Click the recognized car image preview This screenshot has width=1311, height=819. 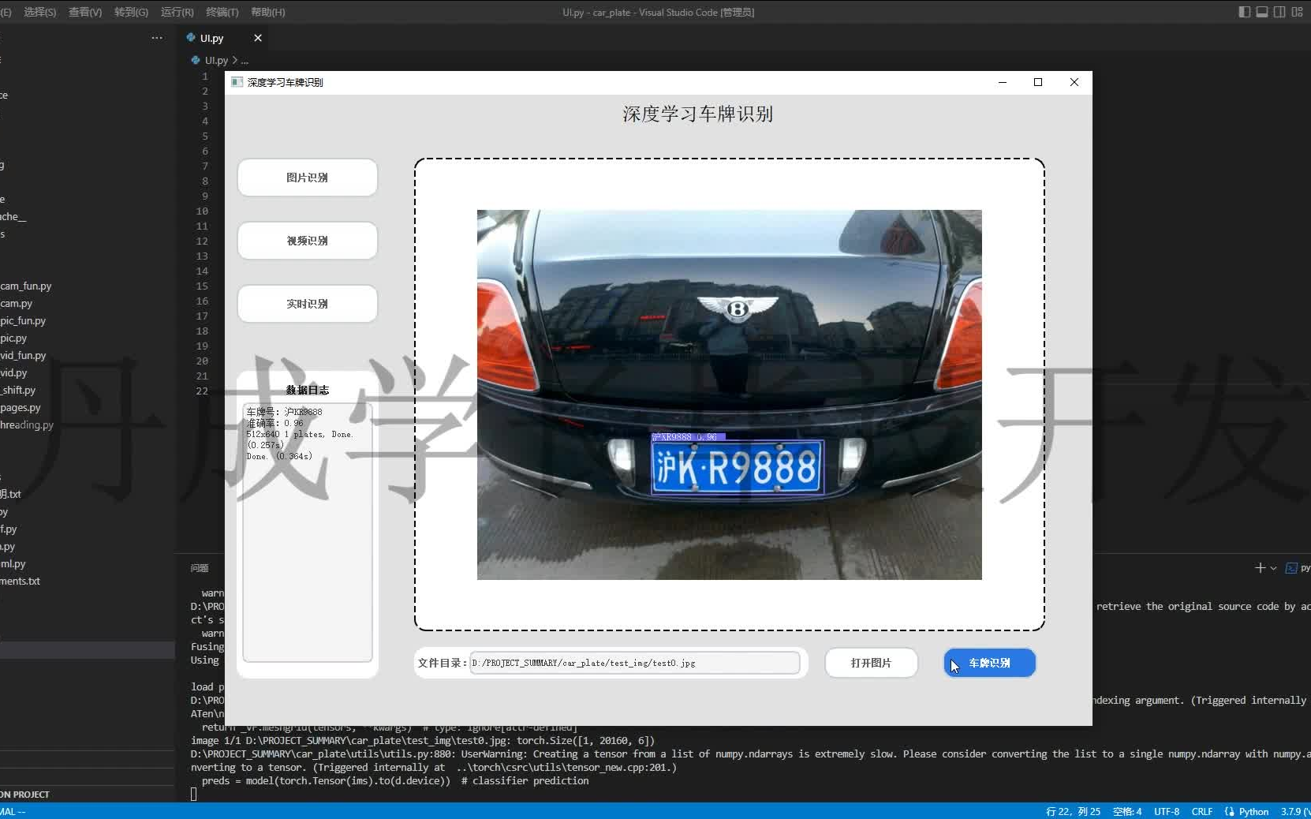pyautogui.click(x=730, y=395)
